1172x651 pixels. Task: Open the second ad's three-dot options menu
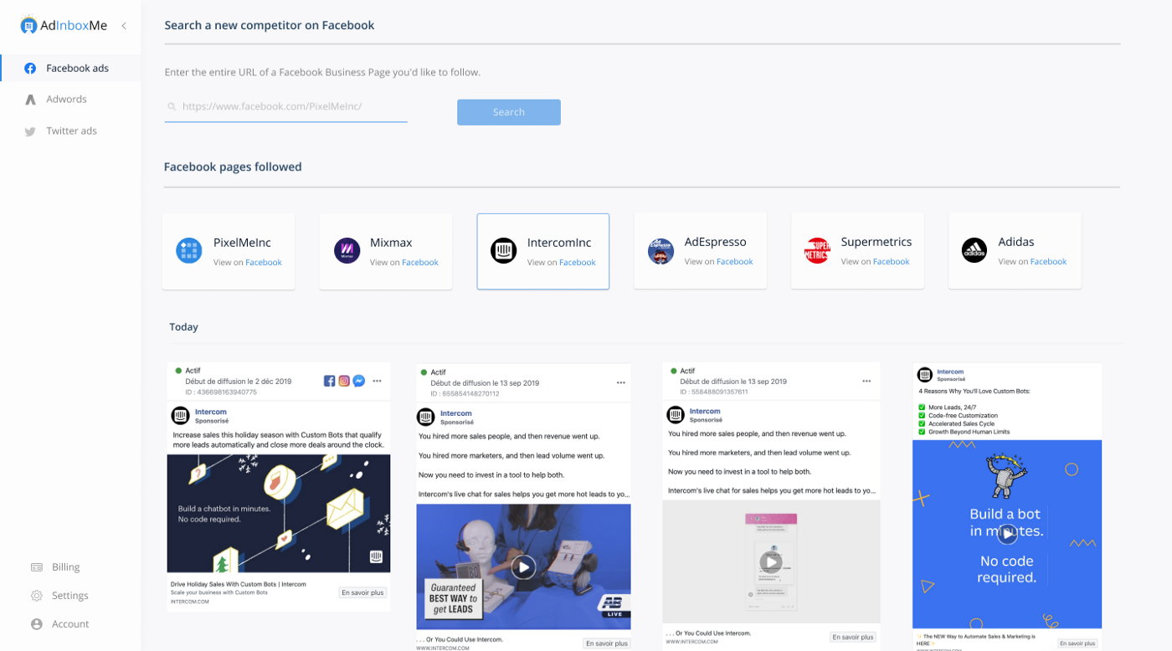click(621, 382)
